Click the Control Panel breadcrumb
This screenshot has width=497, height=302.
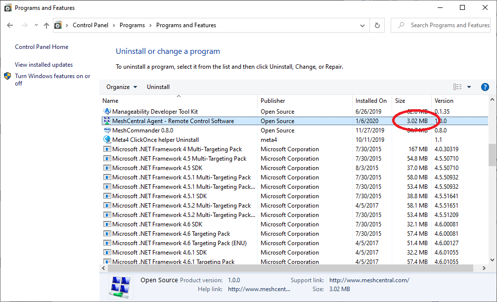[90, 25]
